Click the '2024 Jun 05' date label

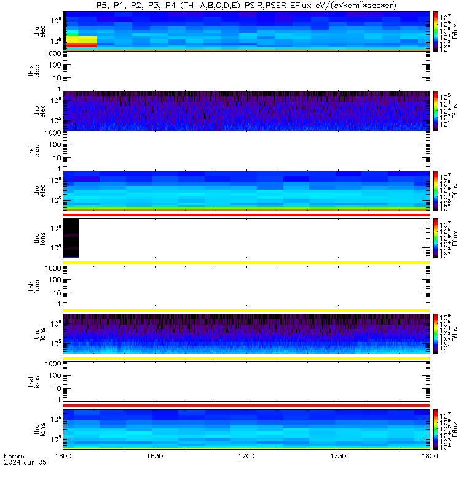coord(25,462)
